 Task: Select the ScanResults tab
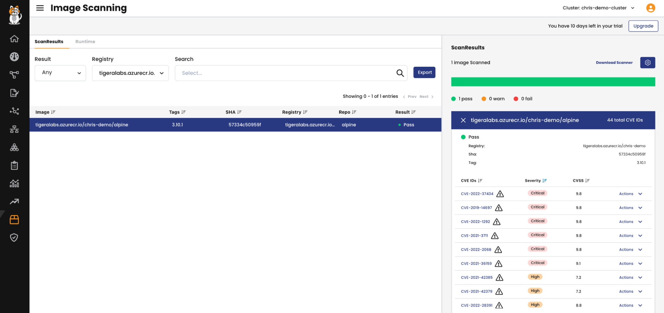(x=49, y=41)
